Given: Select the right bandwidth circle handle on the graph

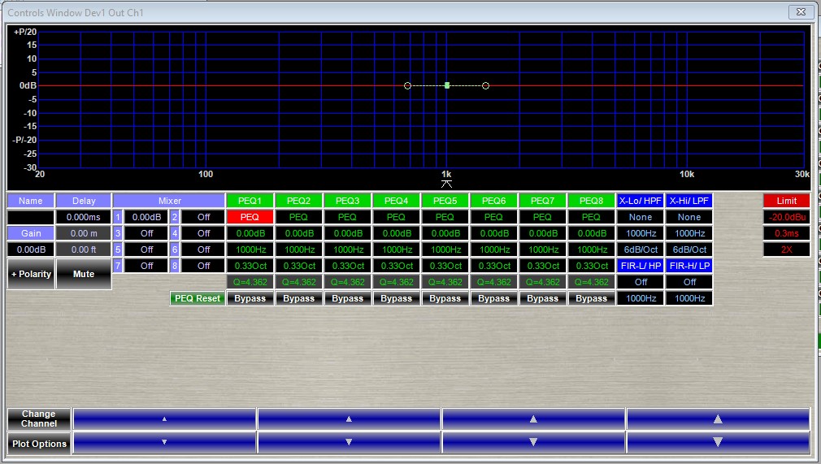Looking at the screenshot, I should click(485, 85).
